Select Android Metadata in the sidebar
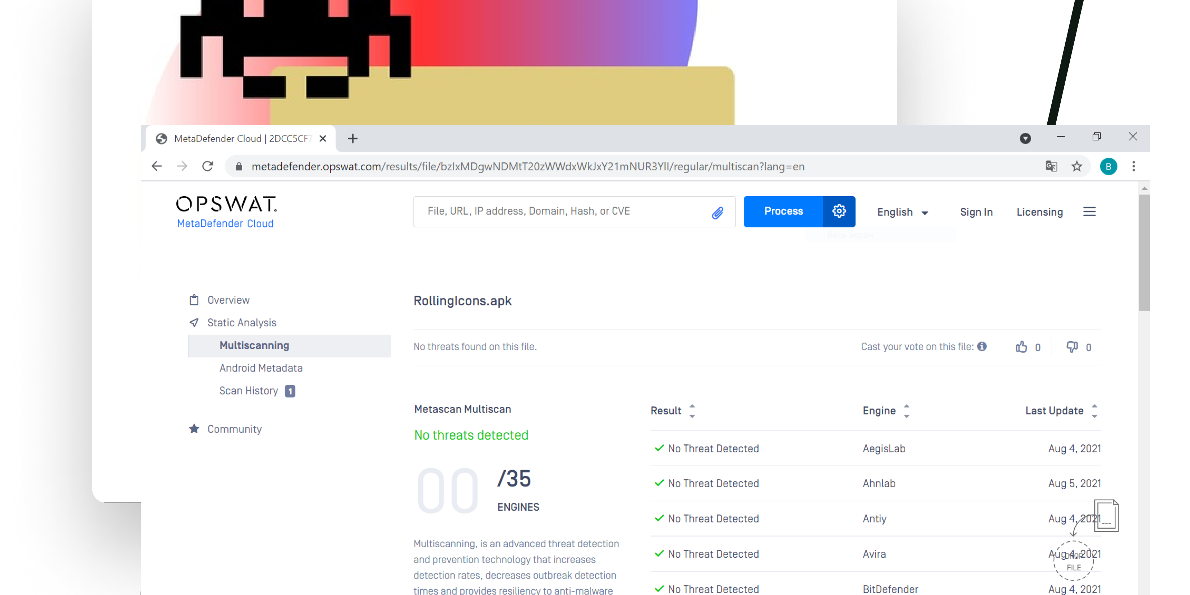Screen dimensions: 1190x595 261,368
